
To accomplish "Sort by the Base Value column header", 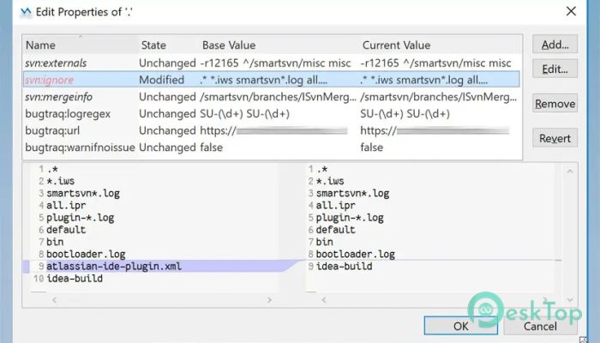I will point(229,45).
